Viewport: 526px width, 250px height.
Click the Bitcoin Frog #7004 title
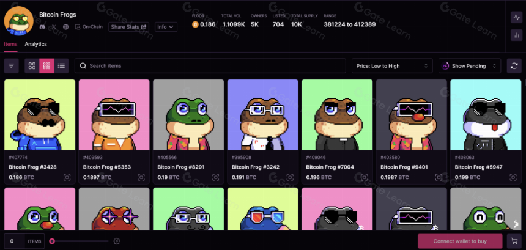330,167
